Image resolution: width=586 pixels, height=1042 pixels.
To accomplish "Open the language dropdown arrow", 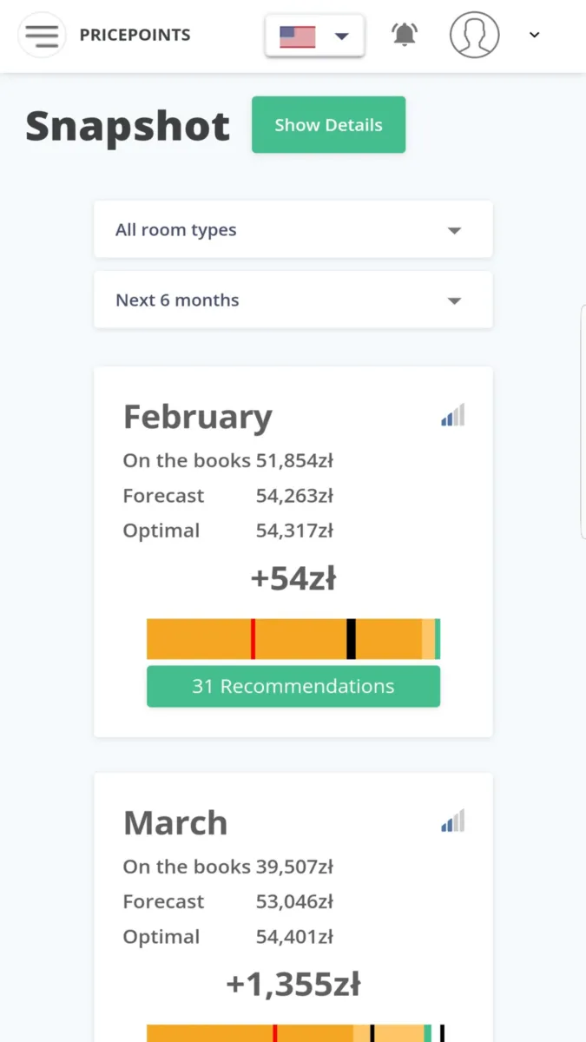I will (x=341, y=36).
